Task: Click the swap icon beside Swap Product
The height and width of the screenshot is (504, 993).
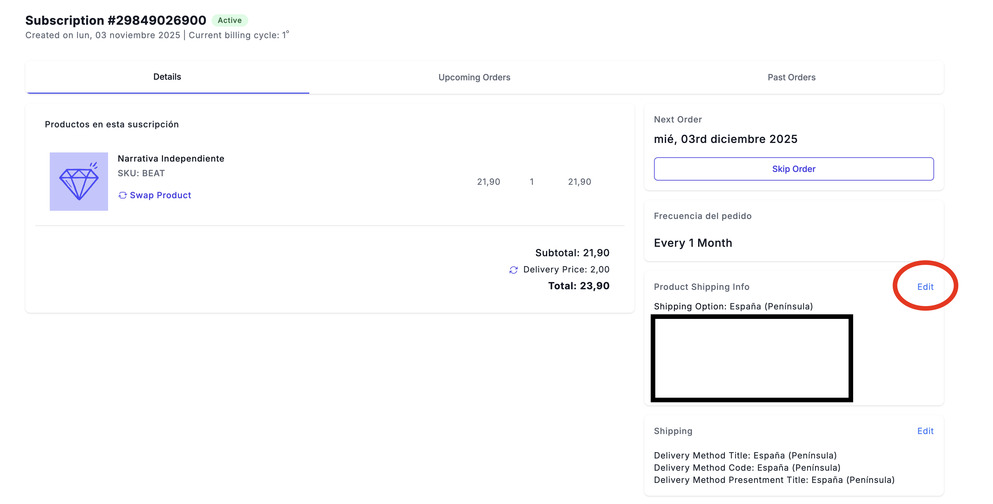Action: click(122, 195)
